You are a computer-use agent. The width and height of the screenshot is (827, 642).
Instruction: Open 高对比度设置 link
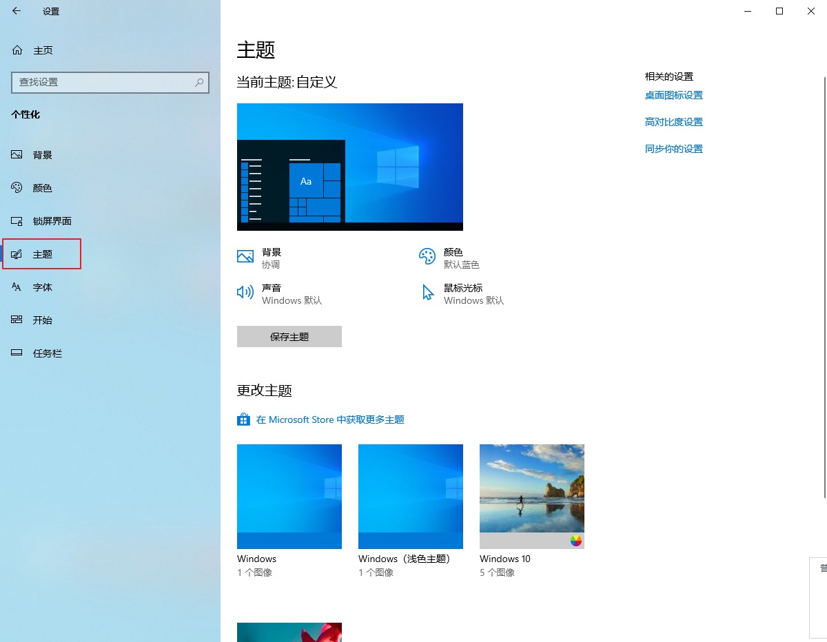pyautogui.click(x=674, y=122)
